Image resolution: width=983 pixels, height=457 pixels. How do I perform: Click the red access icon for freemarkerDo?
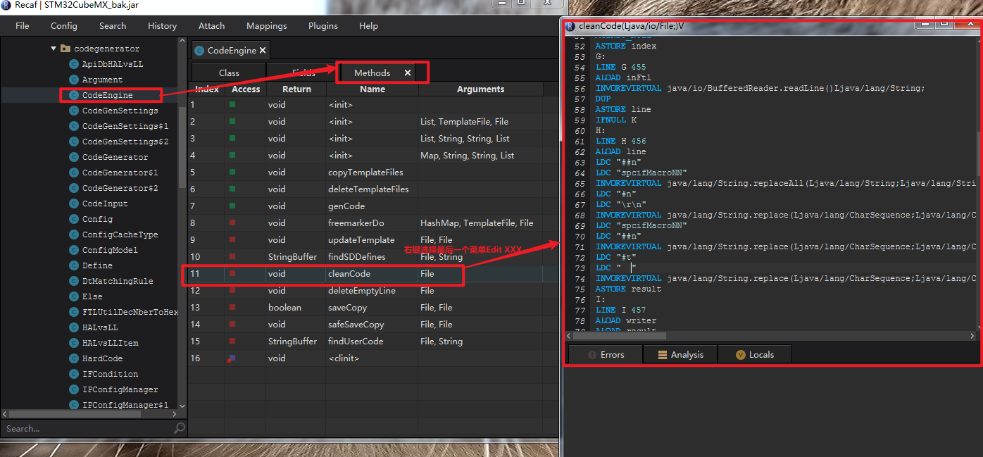click(234, 223)
